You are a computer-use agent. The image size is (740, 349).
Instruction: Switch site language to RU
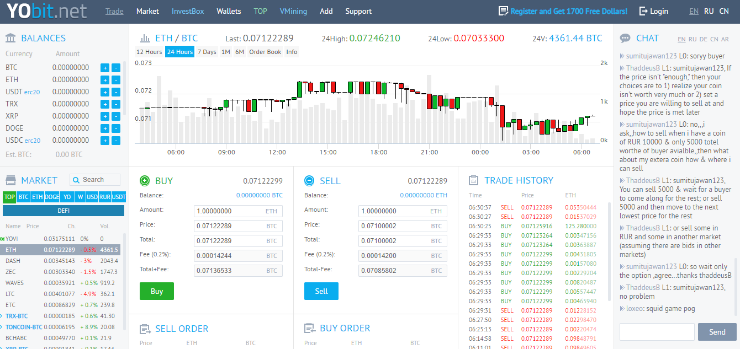coord(709,11)
